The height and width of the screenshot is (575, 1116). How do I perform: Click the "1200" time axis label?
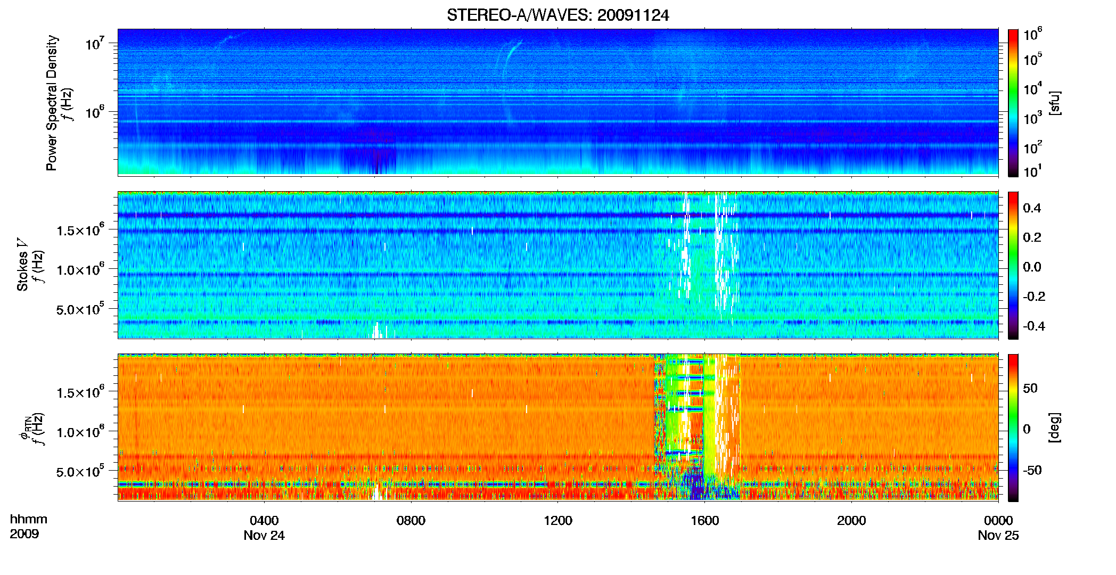point(557,520)
